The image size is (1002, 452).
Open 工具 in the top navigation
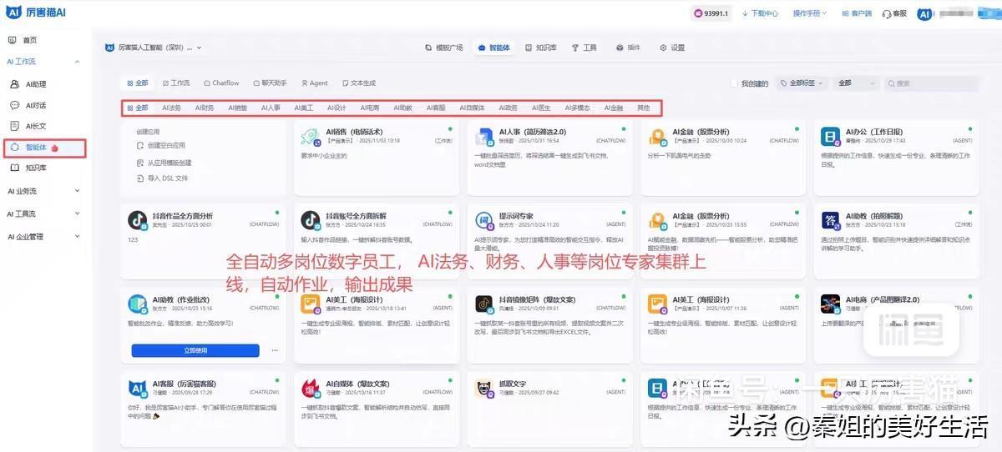(584, 48)
